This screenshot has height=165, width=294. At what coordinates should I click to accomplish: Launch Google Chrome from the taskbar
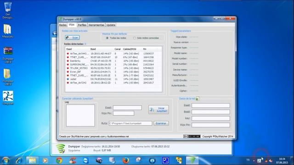click(59, 160)
